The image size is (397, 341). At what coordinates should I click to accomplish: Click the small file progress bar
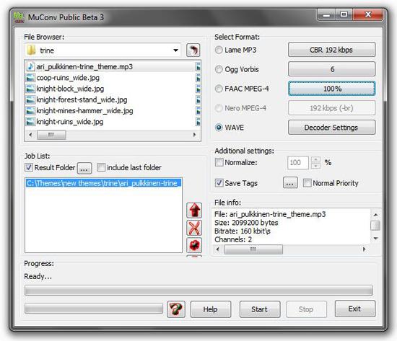tap(94, 309)
